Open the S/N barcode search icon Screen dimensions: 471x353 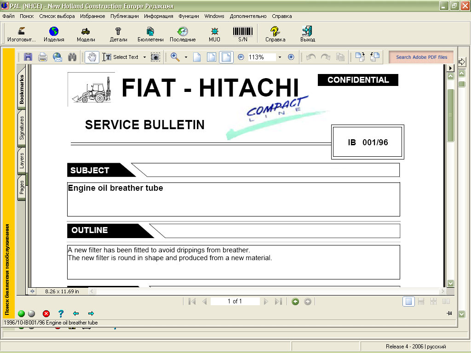click(243, 34)
